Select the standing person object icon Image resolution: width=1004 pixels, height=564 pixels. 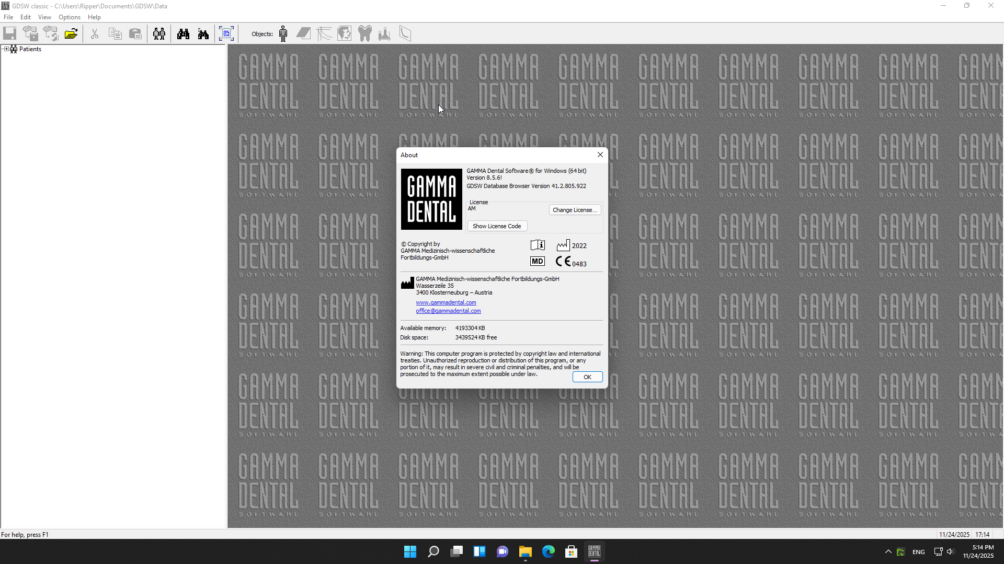click(x=283, y=34)
